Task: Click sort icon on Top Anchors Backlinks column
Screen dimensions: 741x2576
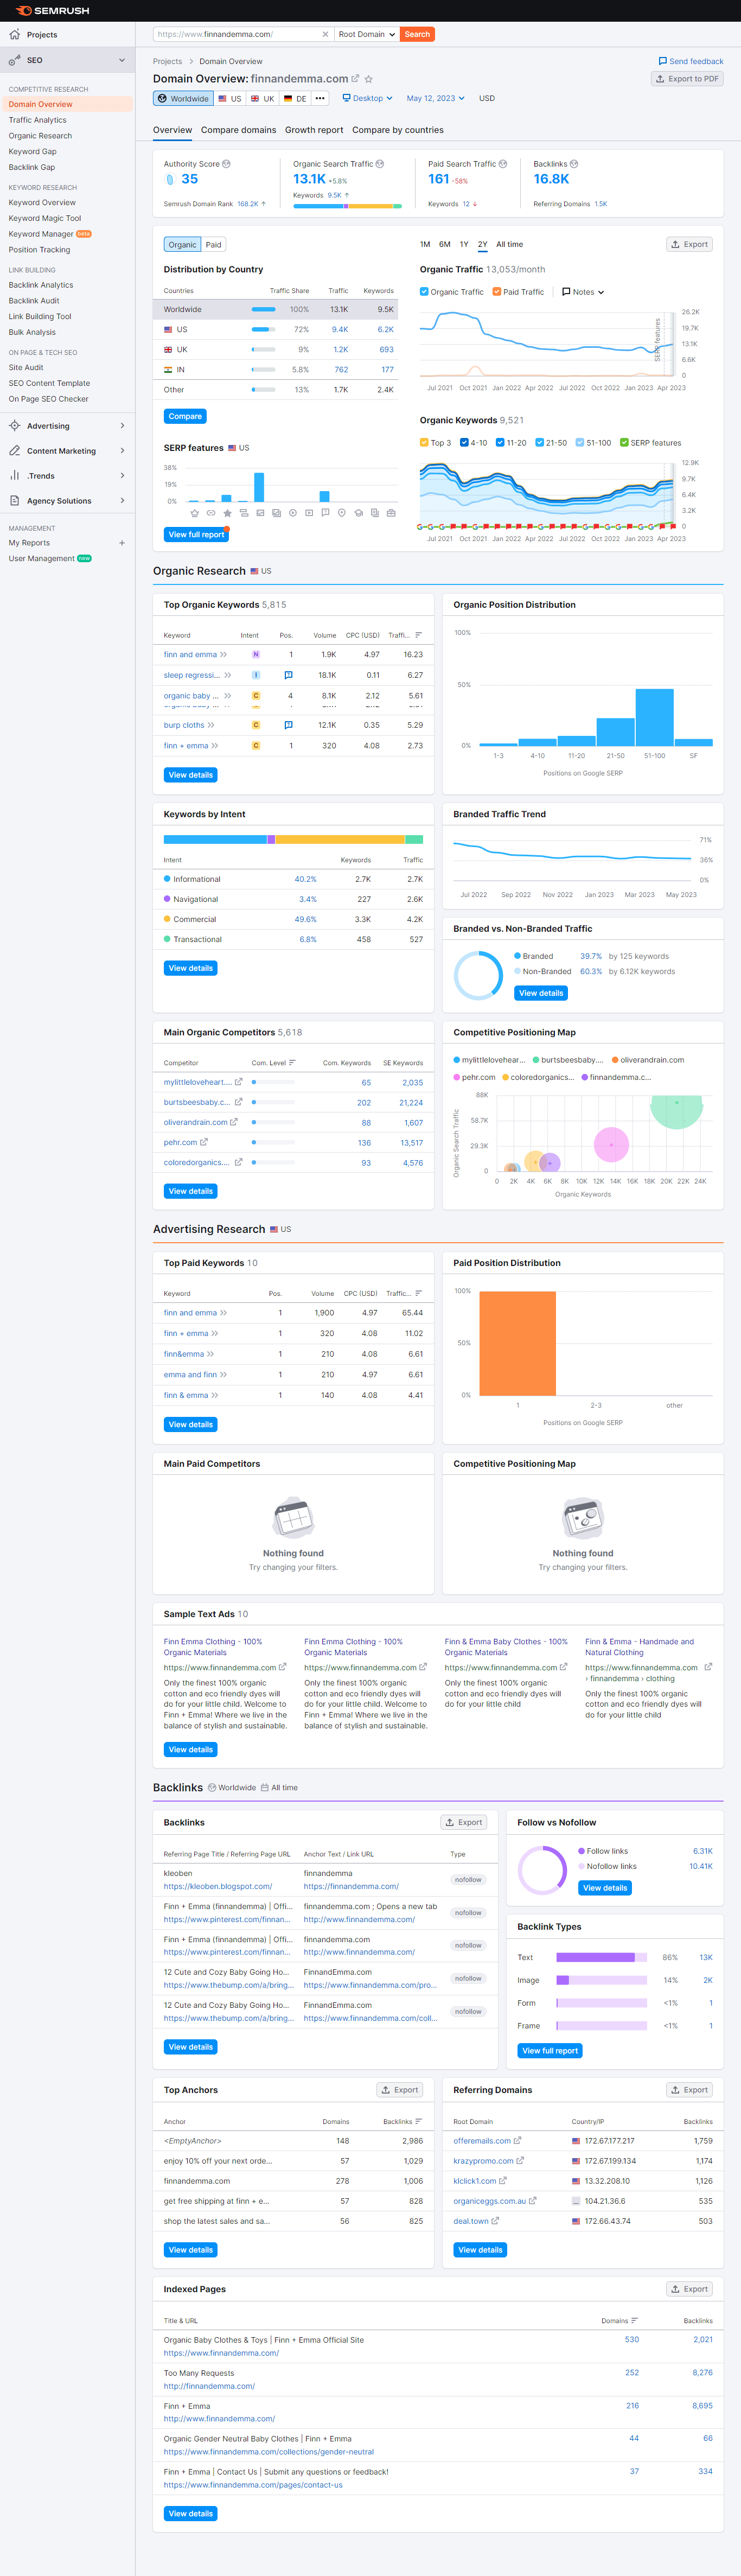Action: pos(418,2121)
